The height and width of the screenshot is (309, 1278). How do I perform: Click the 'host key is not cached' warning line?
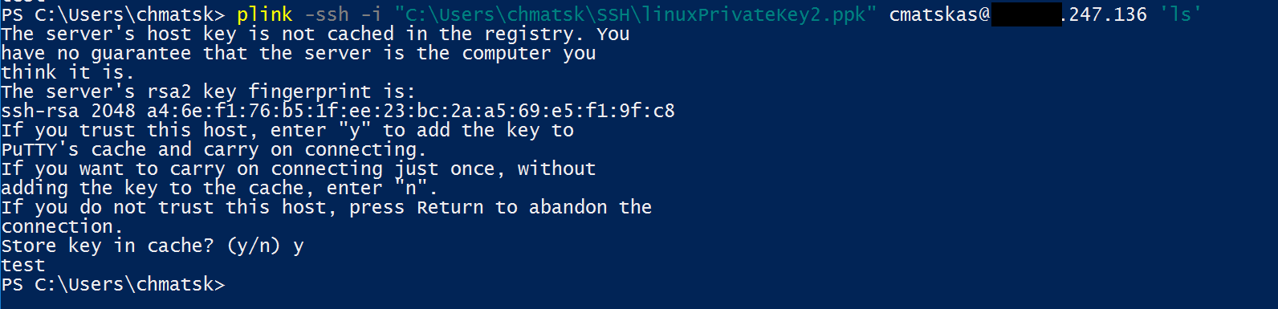click(x=315, y=34)
